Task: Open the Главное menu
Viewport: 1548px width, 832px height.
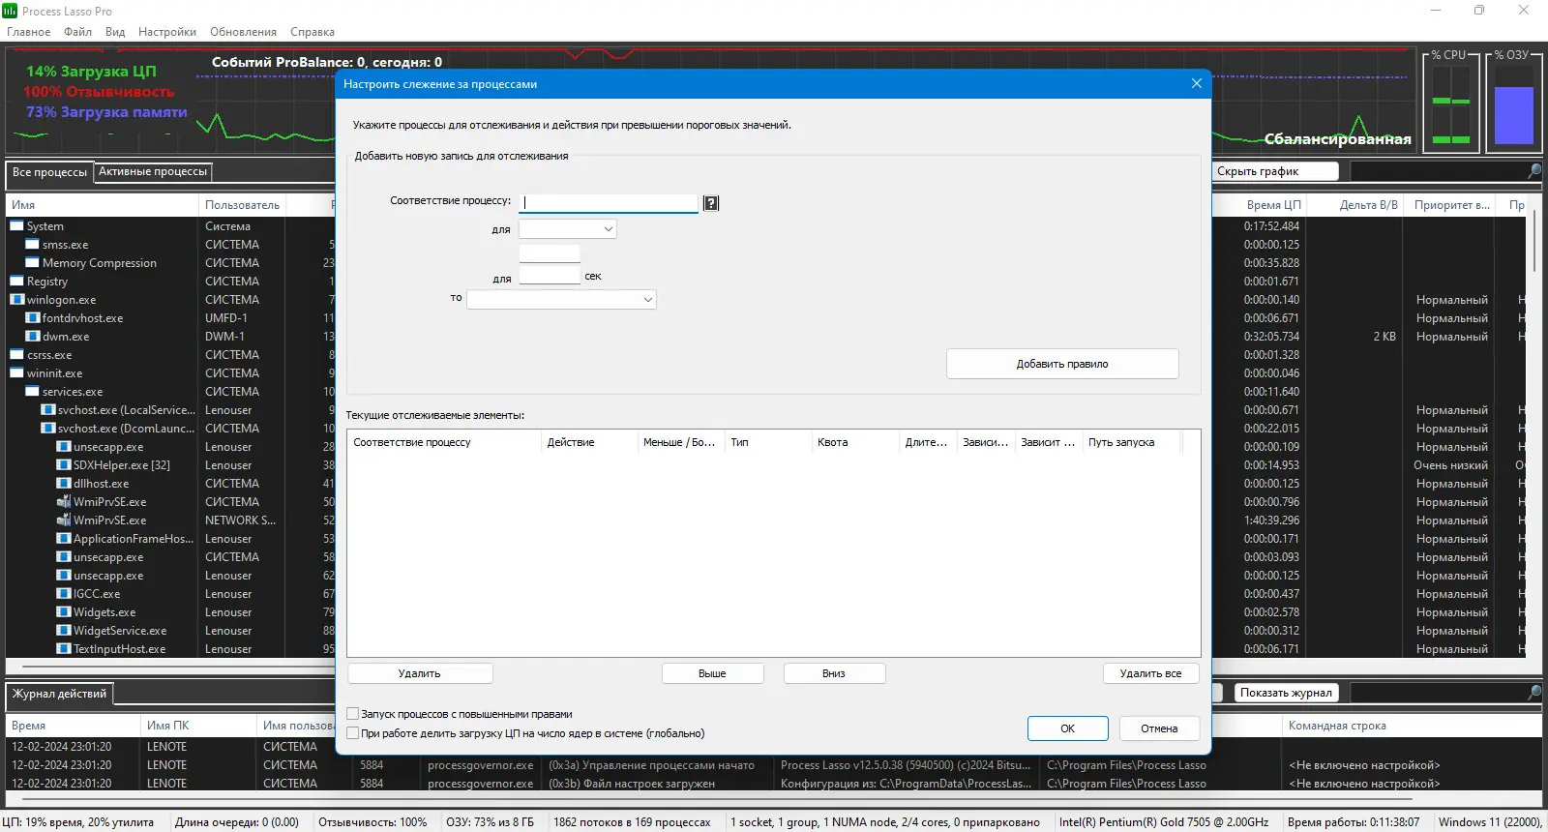Action: point(29,32)
